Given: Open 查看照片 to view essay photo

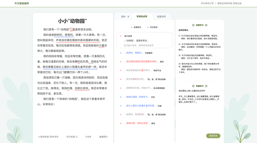Looking at the screenshot, I should pyautogui.click(x=103, y=137).
